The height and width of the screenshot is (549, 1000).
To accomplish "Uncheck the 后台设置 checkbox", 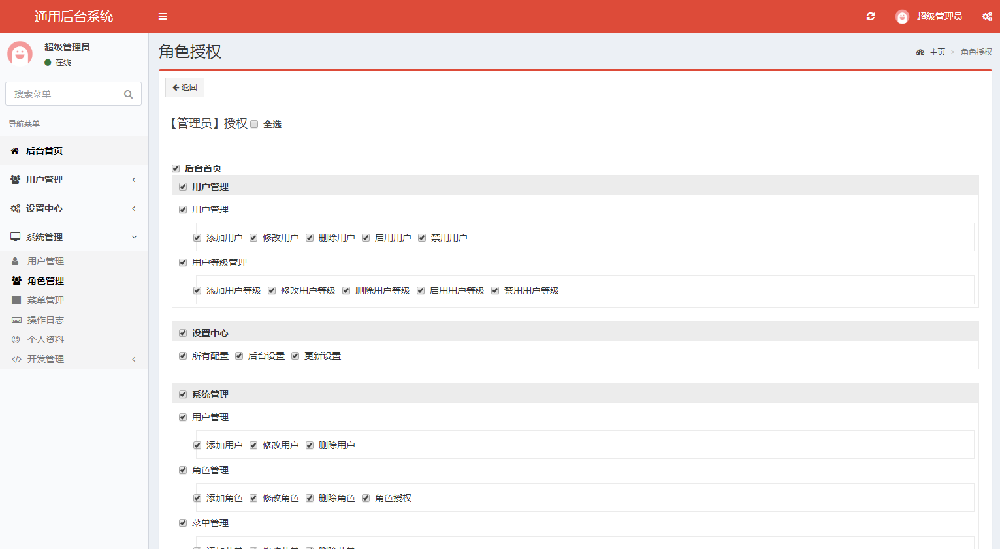I will pyautogui.click(x=239, y=356).
